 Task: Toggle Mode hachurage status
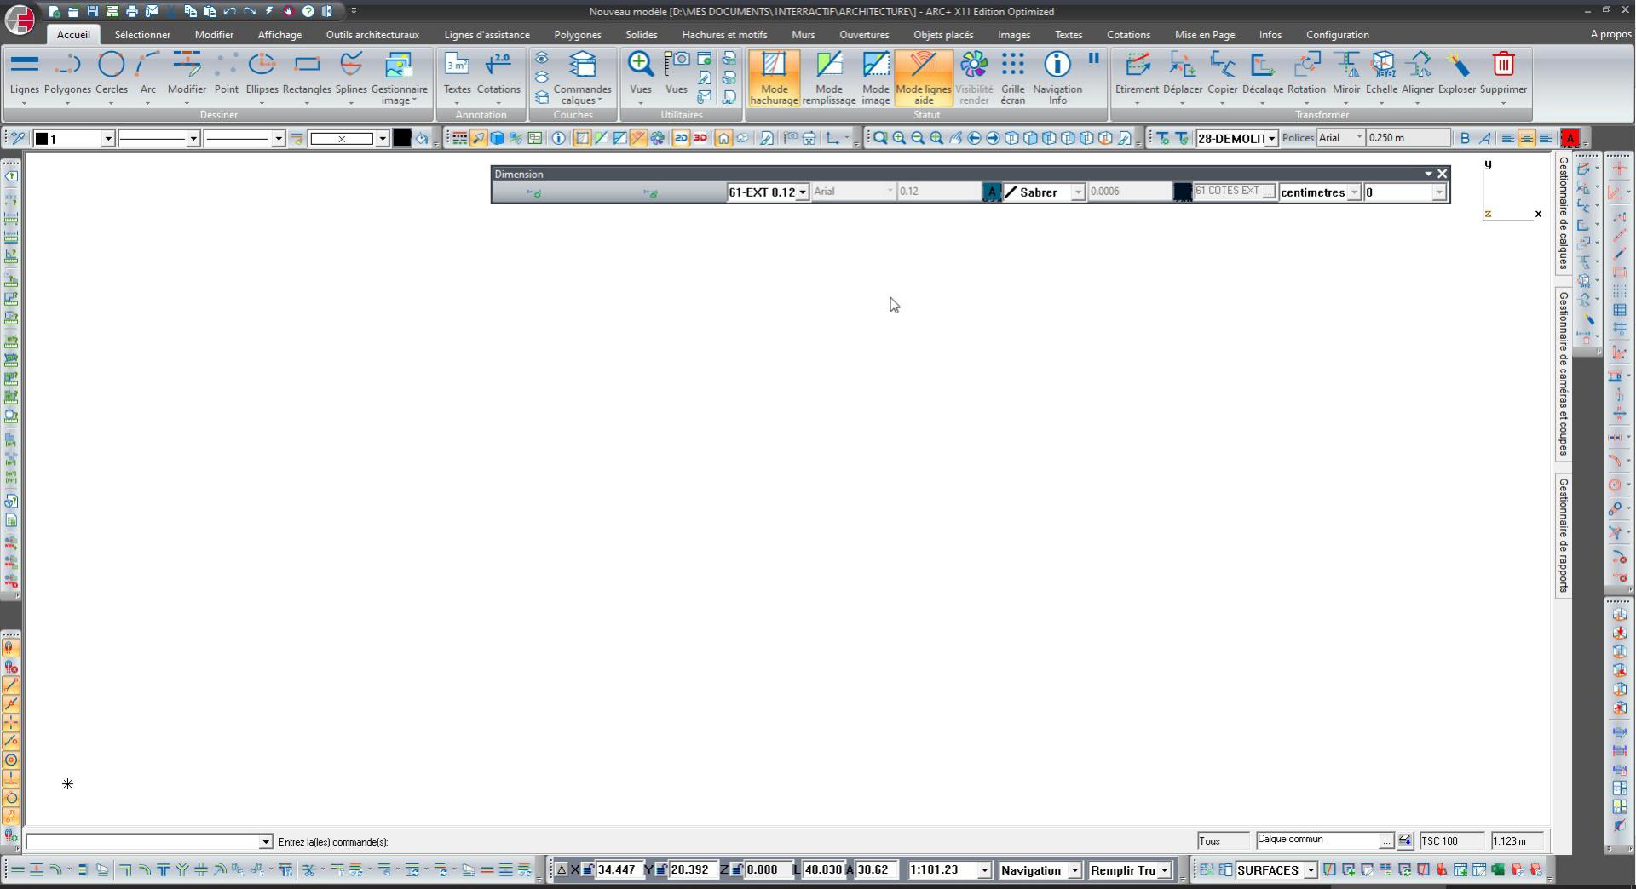(774, 77)
